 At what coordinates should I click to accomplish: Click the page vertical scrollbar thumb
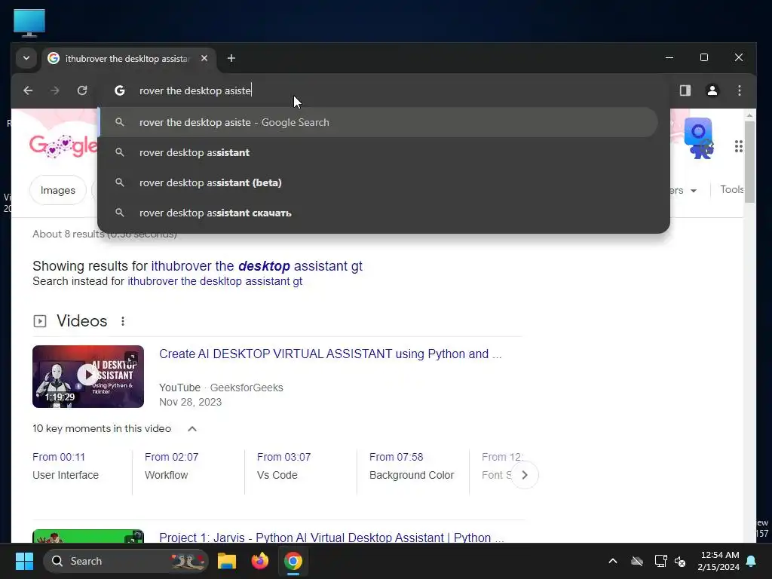click(x=749, y=161)
